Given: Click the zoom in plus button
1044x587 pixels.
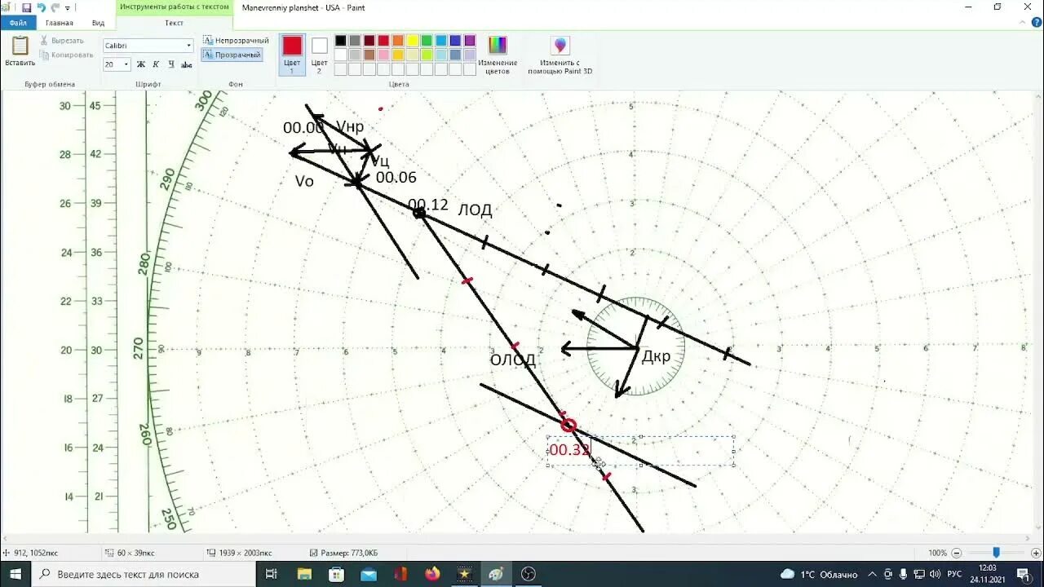Looking at the screenshot, I should pyautogui.click(x=1036, y=553).
